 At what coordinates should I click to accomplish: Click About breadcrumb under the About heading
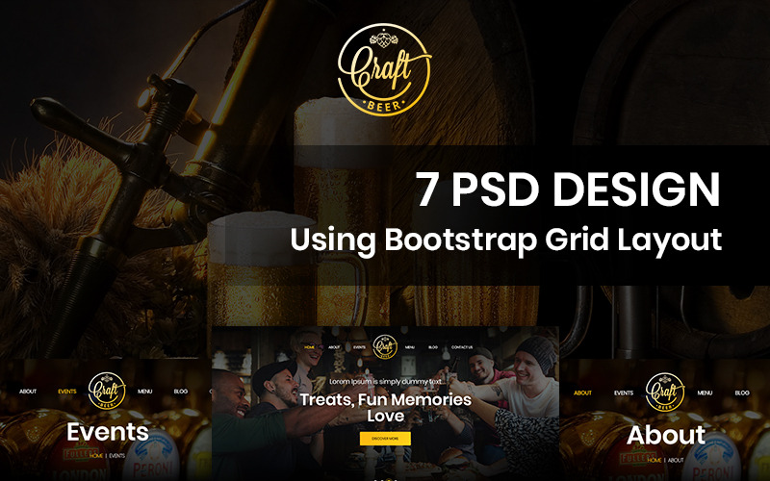pyautogui.click(x=676, y=460)
